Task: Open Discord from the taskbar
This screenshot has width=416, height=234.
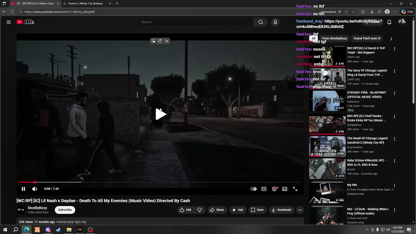Action: click(48, 230)
